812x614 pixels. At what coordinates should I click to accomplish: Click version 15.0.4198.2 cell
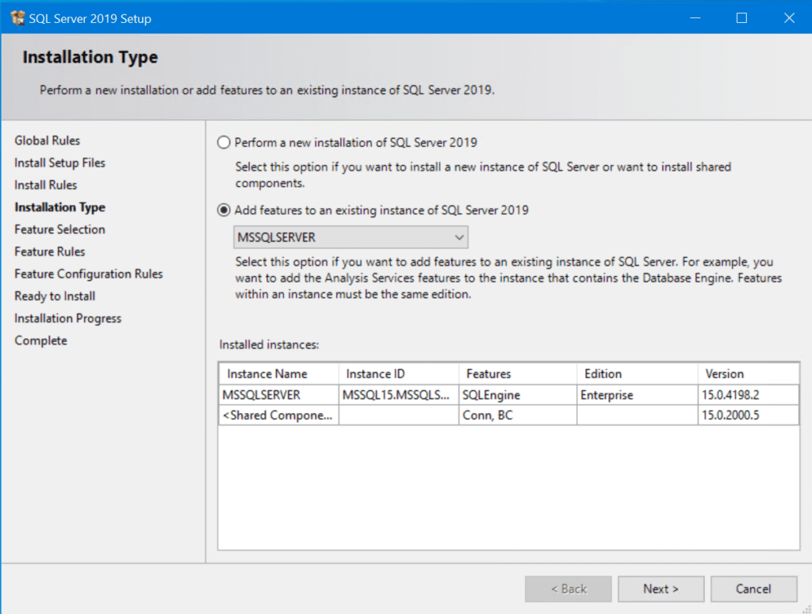point(749,395)
